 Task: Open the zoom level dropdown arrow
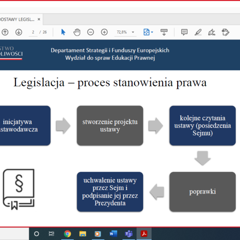click(x=133, y=32)
